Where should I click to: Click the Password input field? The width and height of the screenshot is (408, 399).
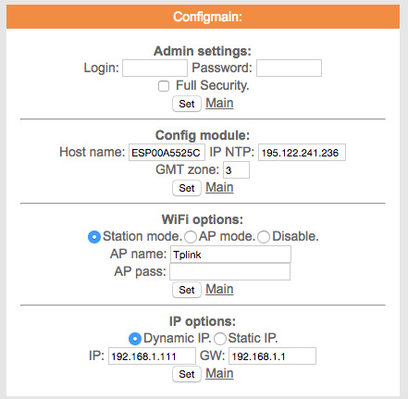click(x=289, y=68)
